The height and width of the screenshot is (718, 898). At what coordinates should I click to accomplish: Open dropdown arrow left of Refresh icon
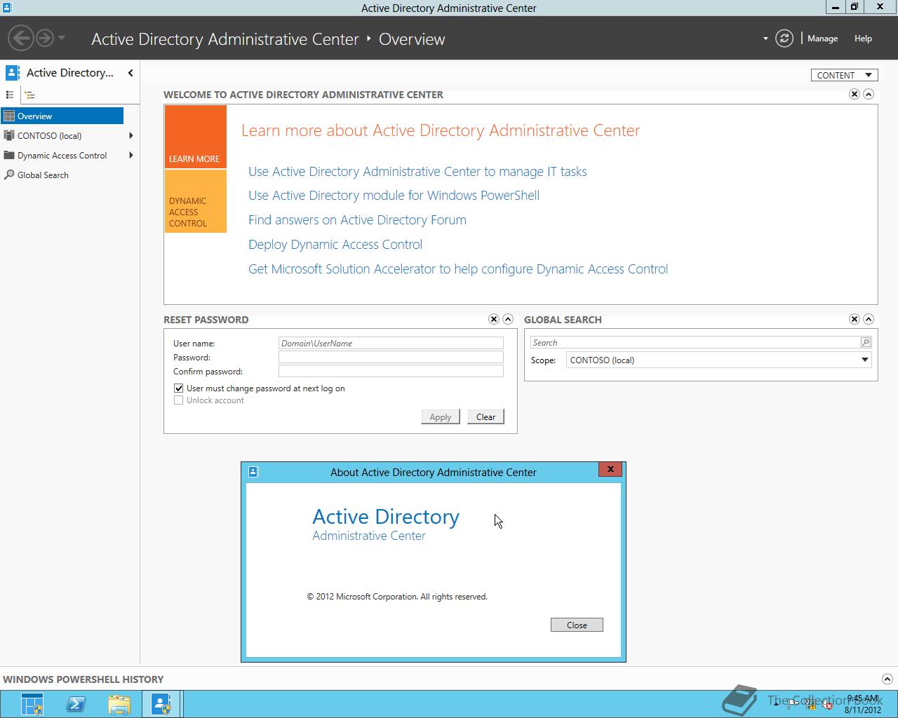(765, 39)
